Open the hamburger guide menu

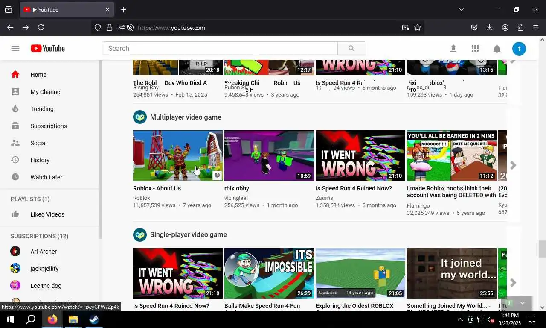coord(15,48)
